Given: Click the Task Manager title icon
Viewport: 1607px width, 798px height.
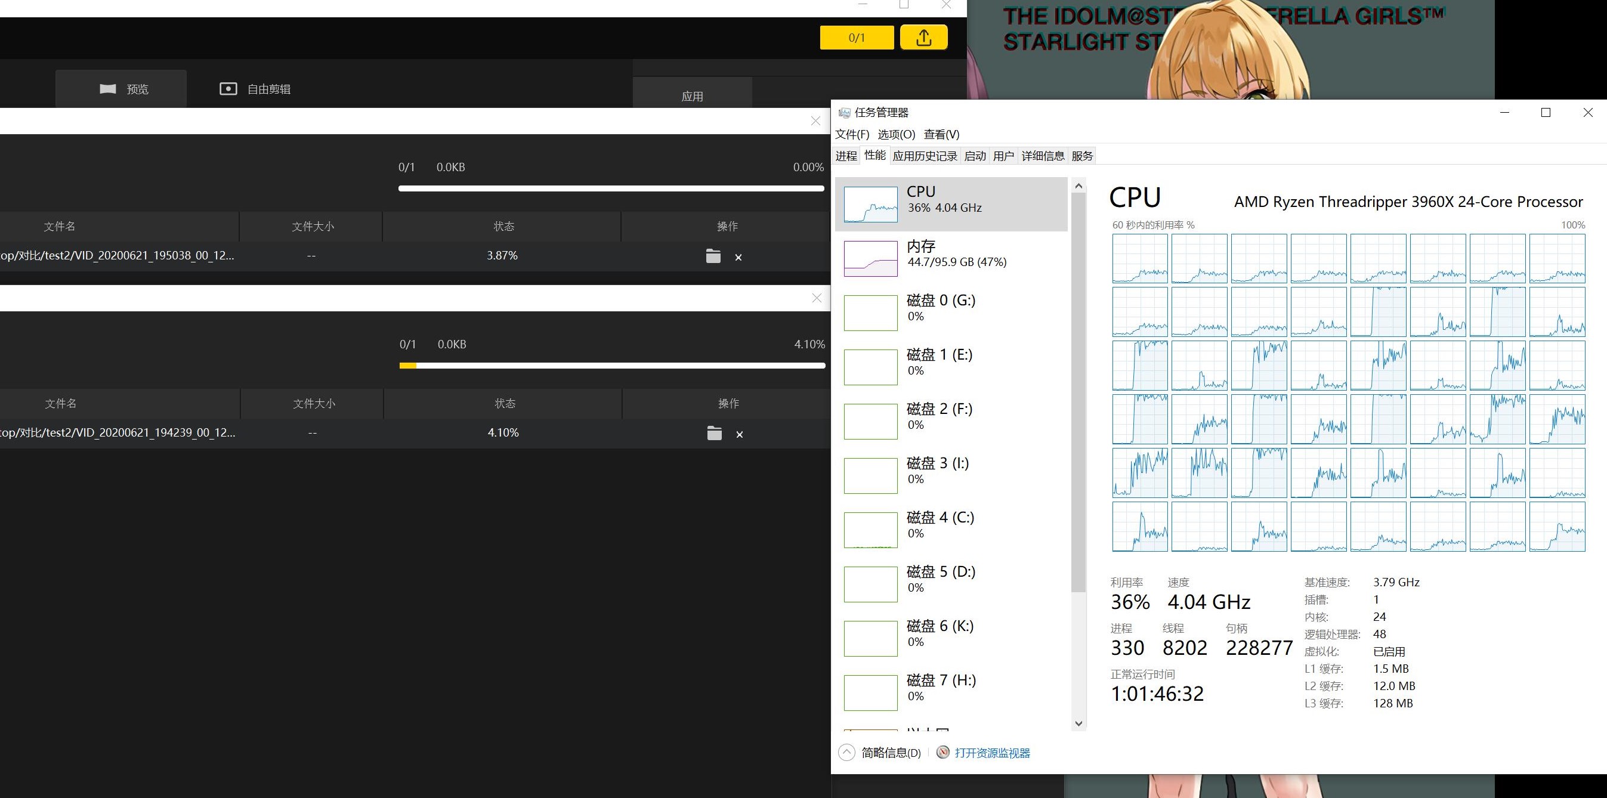Looking at the screenshot, I should [844, 113].
